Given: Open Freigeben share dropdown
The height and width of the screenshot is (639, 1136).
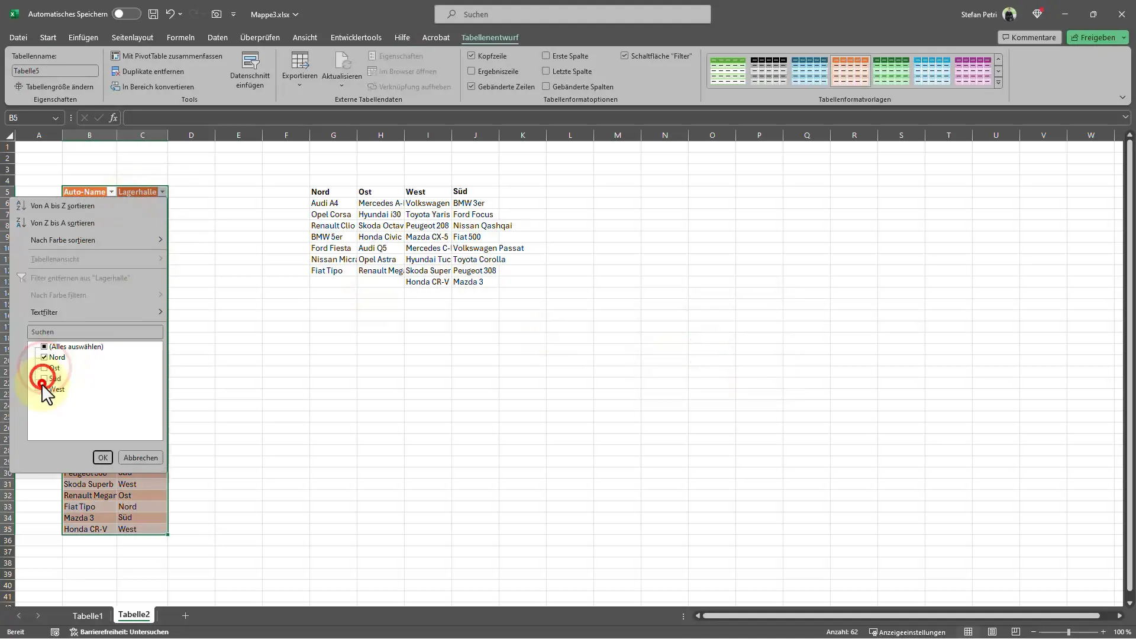Looking at the screenshot, I should pos(1124,37).
